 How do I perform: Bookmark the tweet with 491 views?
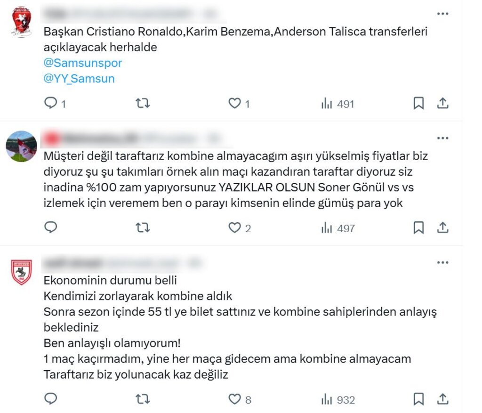point(418,103)
